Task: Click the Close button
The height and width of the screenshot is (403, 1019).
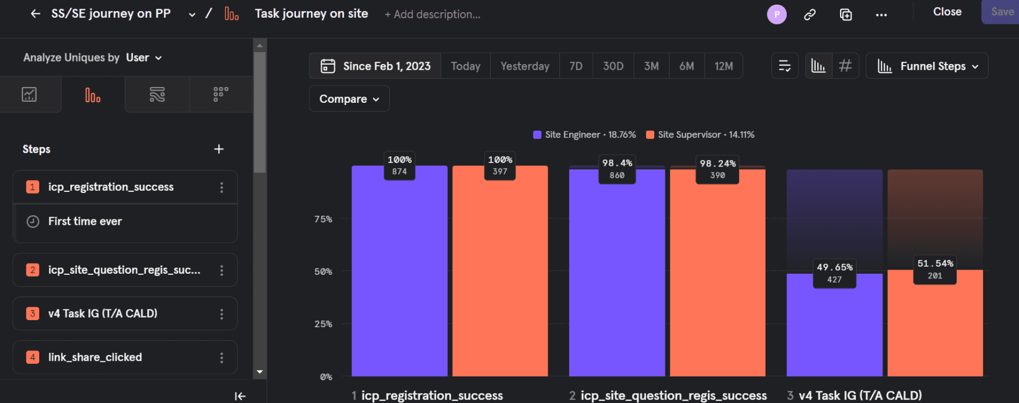Action: point(947,12)
